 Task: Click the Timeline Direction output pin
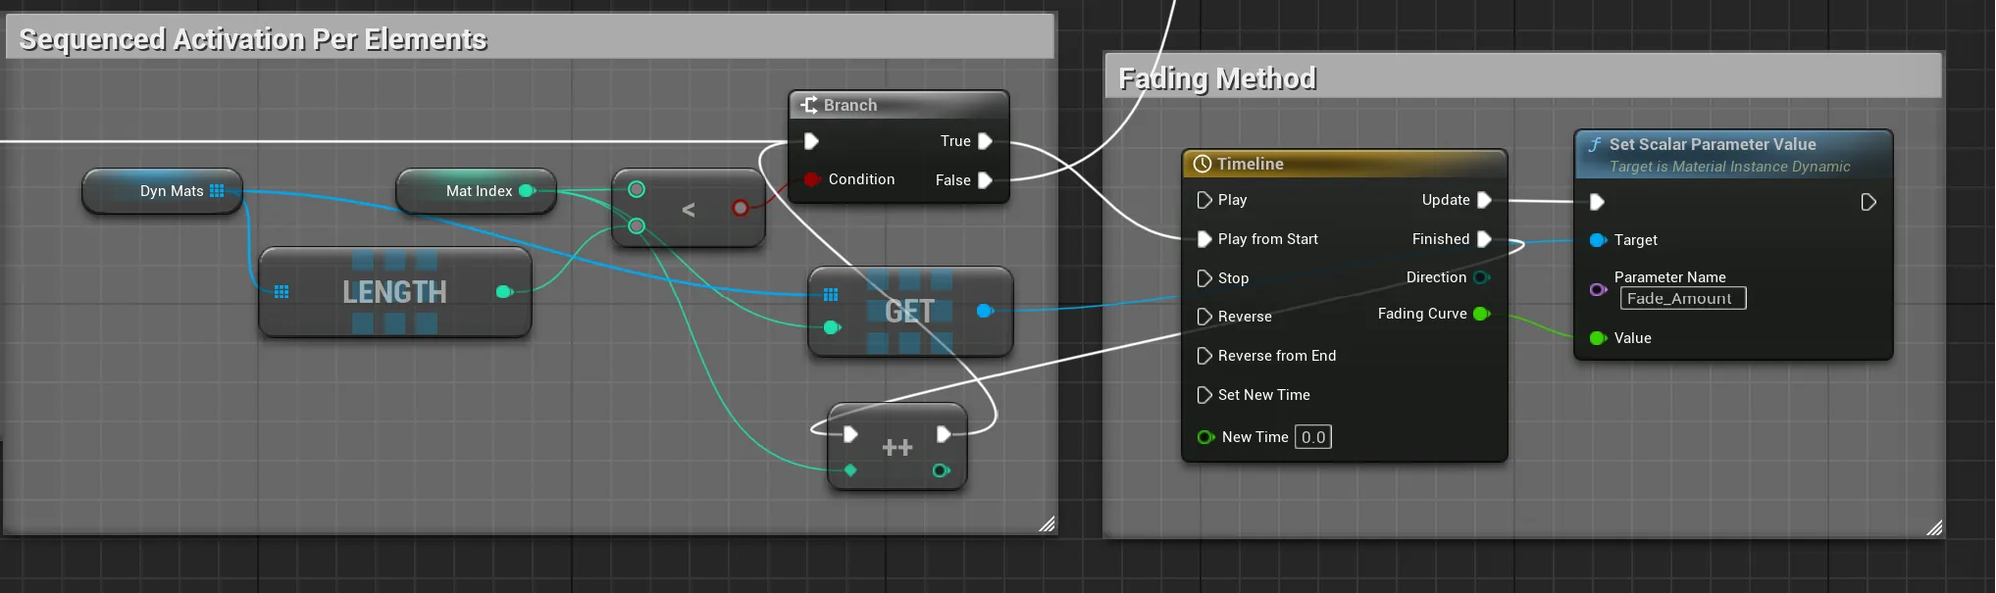coord(1482,277)
